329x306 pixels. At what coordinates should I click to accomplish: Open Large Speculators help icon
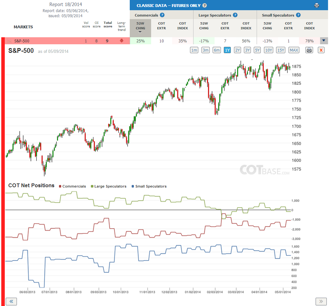(235, 15)
